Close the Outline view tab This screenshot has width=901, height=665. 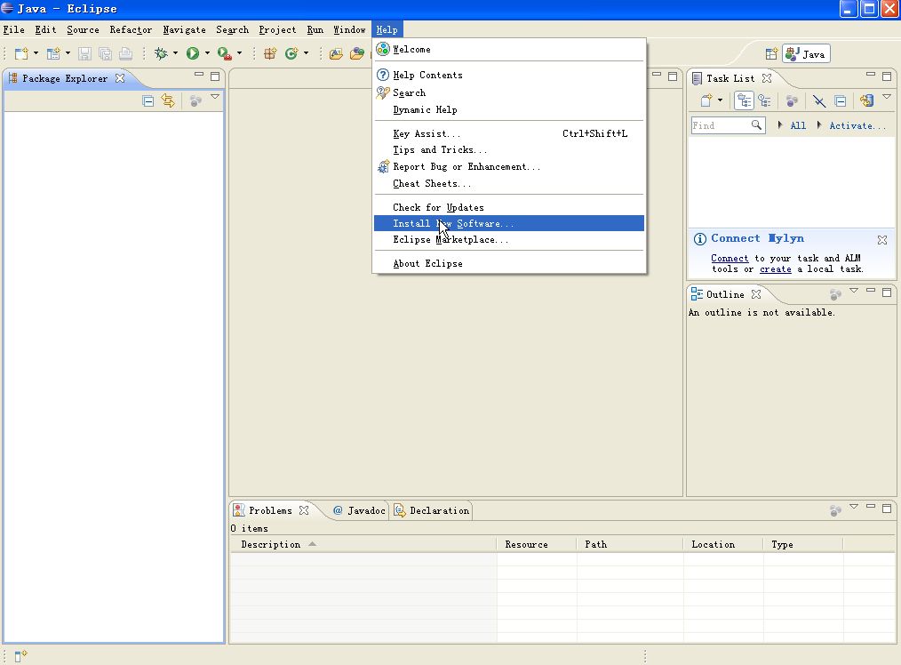pos(756,294)
